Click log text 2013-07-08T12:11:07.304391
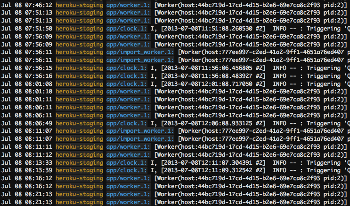The image size is (350, 206). [x=208, y=163]
